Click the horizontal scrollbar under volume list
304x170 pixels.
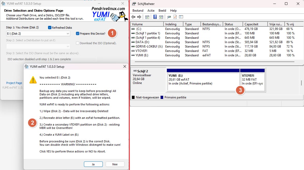(x=215, y=62)
